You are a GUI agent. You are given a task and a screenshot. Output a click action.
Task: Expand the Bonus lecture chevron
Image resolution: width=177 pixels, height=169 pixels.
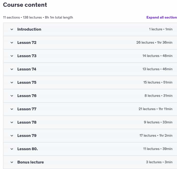click(12, 162)
